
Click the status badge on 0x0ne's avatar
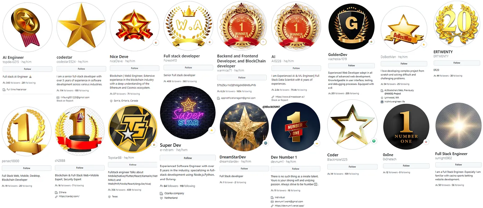pyautogui.click(x=426, y=142)
